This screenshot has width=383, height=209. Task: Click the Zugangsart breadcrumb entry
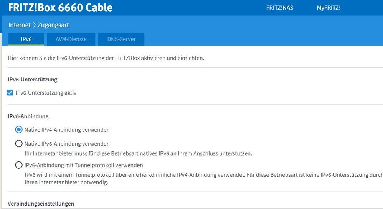pyautogui.click(x=53, y=25)
